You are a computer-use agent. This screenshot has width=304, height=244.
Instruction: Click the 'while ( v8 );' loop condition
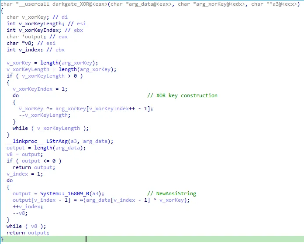click(26, 226)
